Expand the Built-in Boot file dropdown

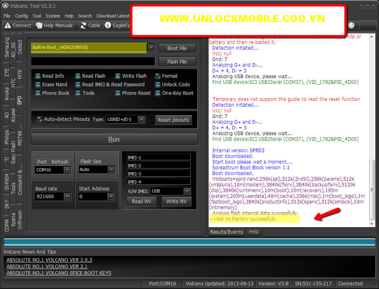[151, 47]
